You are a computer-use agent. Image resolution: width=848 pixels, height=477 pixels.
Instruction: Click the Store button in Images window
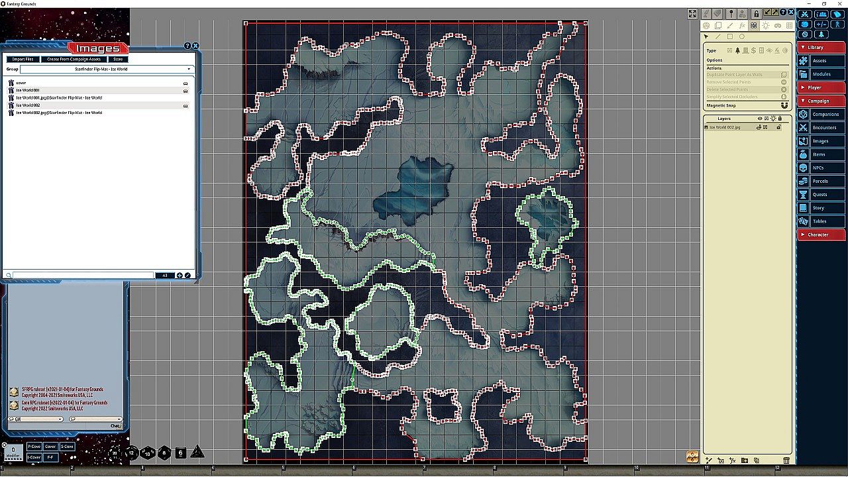[x=117, y=59]
